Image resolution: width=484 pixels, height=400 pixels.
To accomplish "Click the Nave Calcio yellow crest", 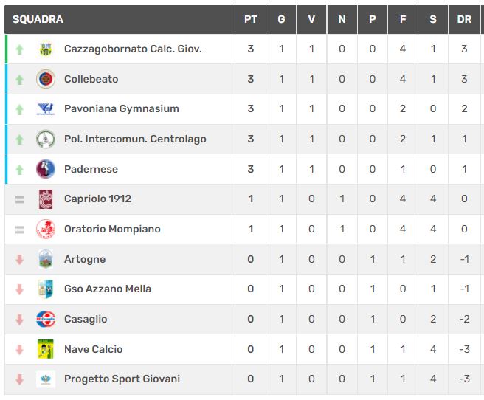I will point(45,349).
